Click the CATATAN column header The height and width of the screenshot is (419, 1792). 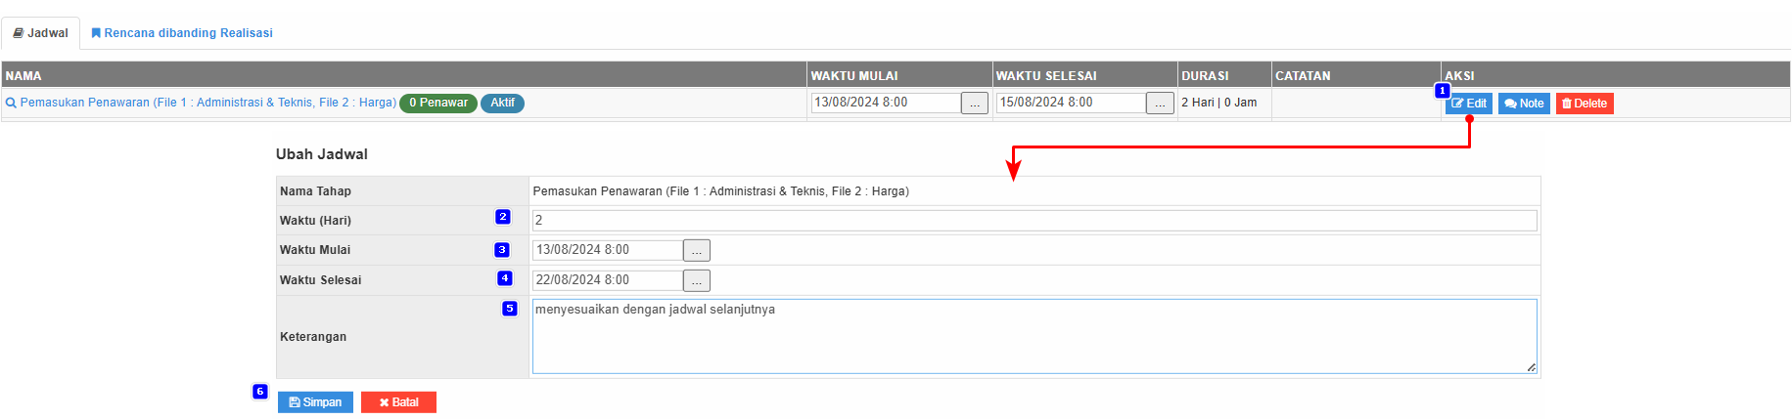point(1355,75)
